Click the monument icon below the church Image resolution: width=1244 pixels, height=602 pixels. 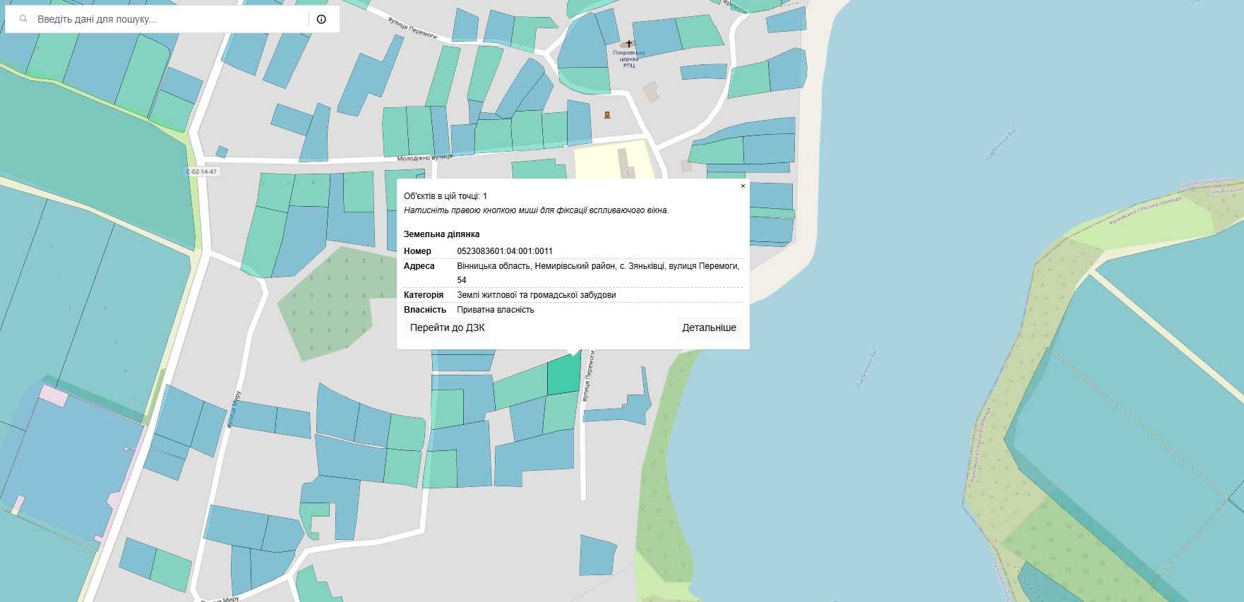[607, 114]
